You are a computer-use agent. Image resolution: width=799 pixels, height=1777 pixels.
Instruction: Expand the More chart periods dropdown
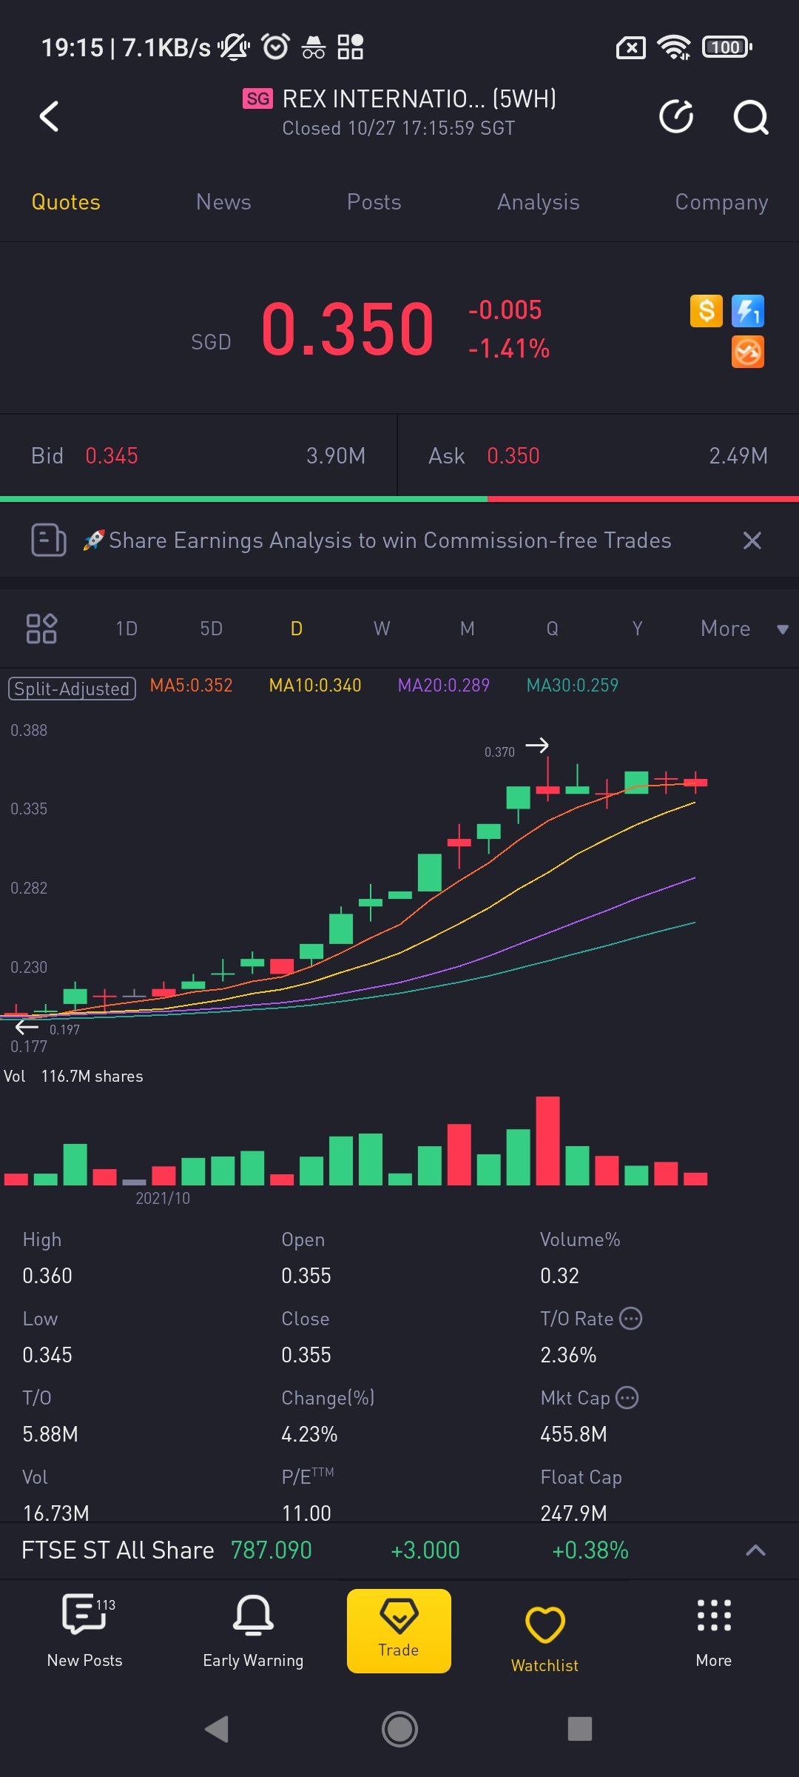click(744, 629)
